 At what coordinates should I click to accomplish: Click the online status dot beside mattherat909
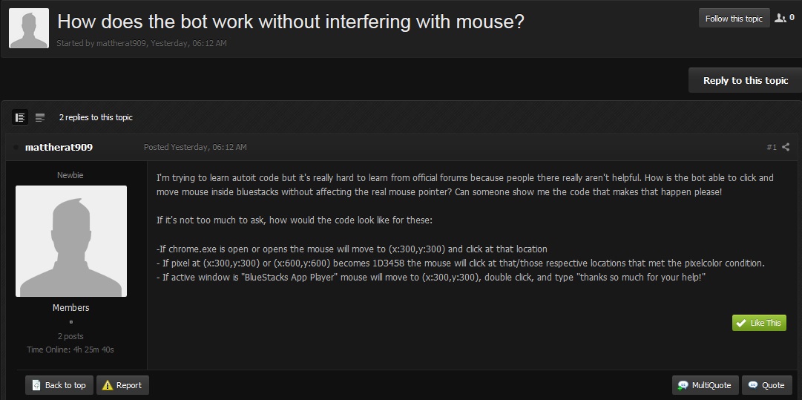[x=16, y=148]
